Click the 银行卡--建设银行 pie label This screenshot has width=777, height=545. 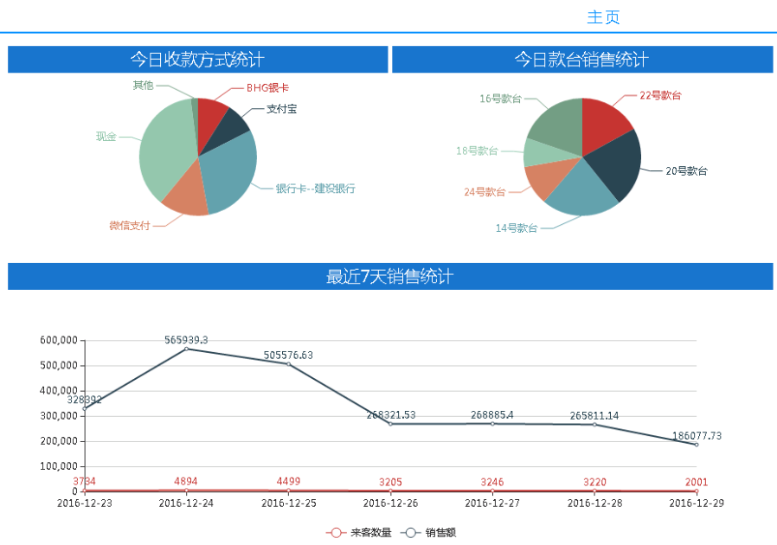click(x=315, y=189)
